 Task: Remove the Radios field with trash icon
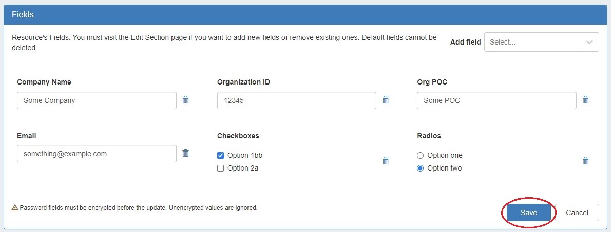point(585,161)
